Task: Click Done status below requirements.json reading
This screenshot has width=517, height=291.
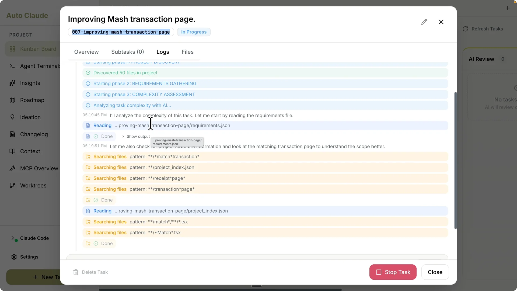Action: coord(99,137)
